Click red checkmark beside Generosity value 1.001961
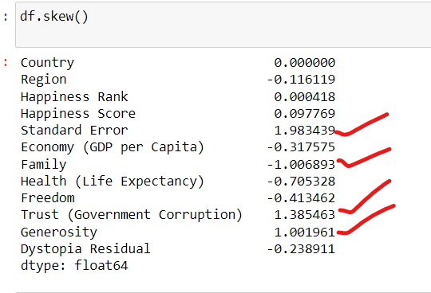The height and width of the screenshot is (293, 431). 366,220
